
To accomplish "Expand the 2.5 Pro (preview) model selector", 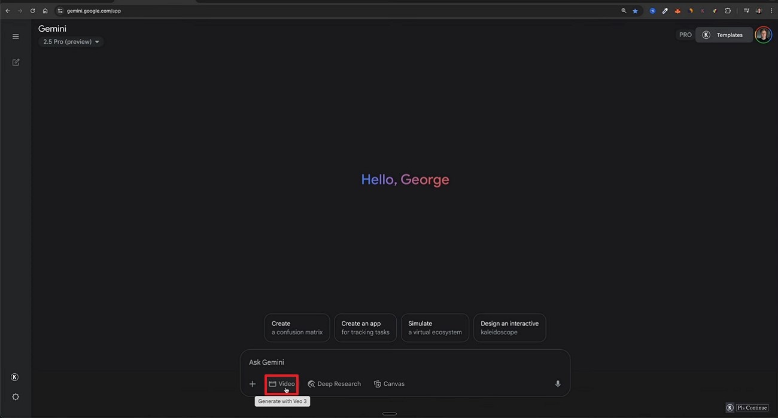I will pos(71,42).
